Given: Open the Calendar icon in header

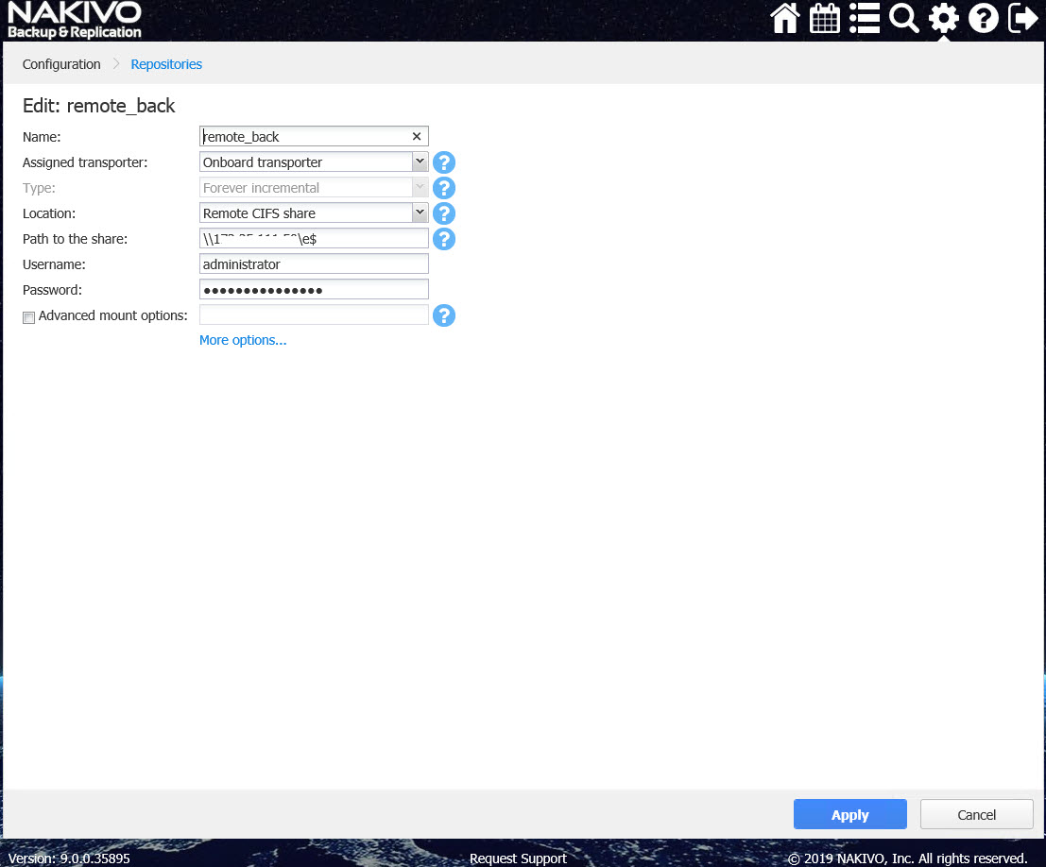Looking at the screenshot, I should pyautogui.click(x=825, y=19).
